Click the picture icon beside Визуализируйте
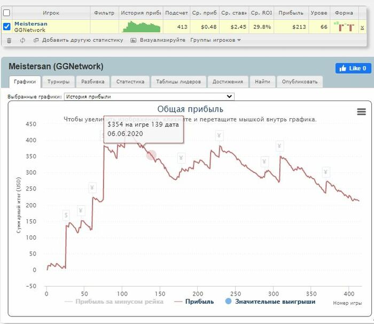The height and width of the screenshot is (324, 374). 134,40
